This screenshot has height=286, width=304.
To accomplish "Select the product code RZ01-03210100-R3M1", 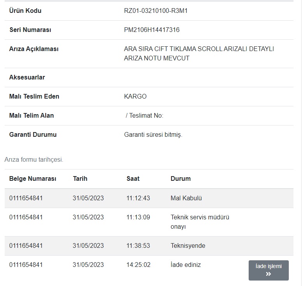I will tap(156, 11).
